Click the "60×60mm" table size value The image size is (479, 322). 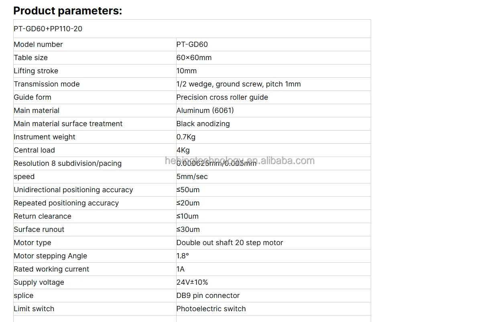(x=194, y=58)
